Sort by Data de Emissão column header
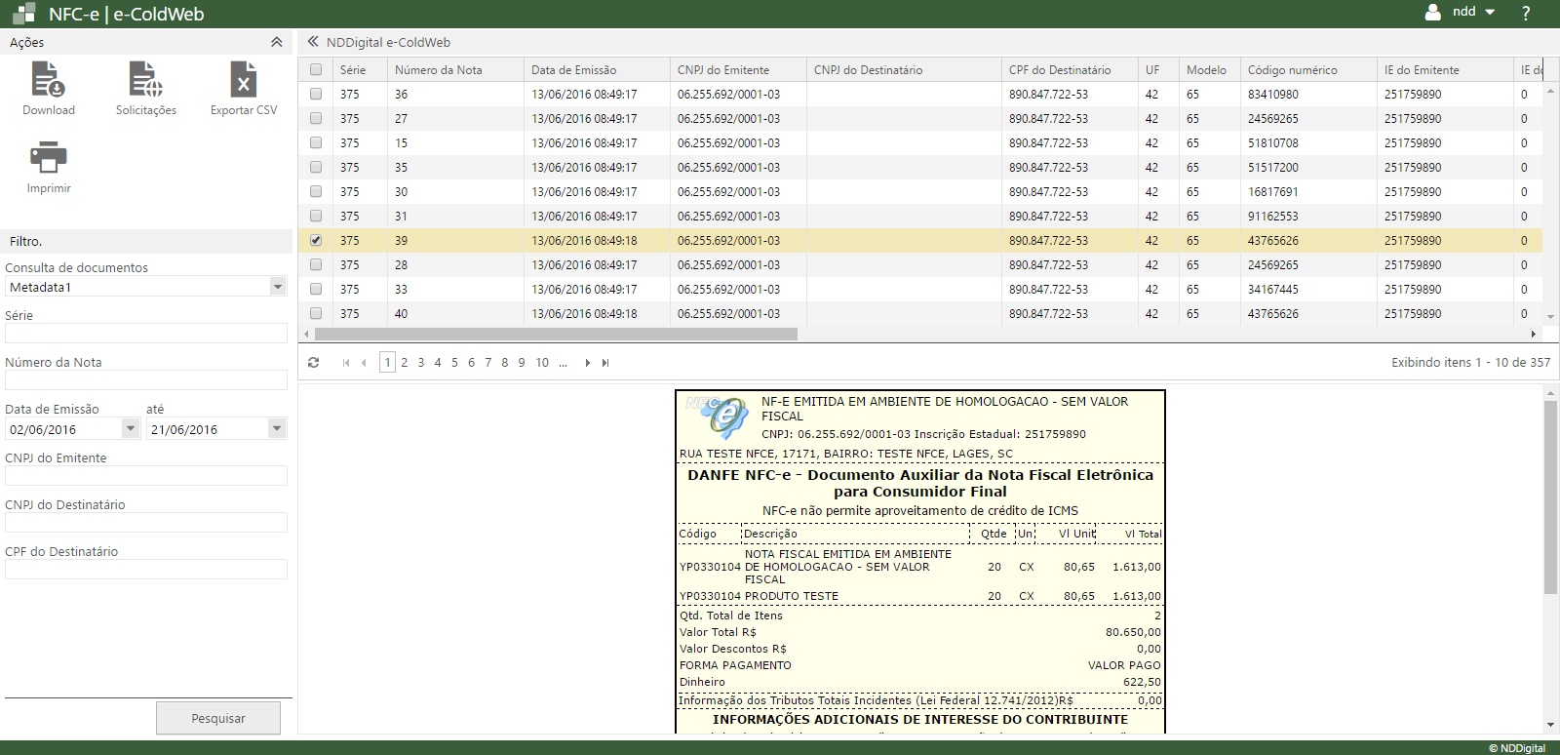The height and width of the screenshot is (755, 1560). (x=574, y=70)
